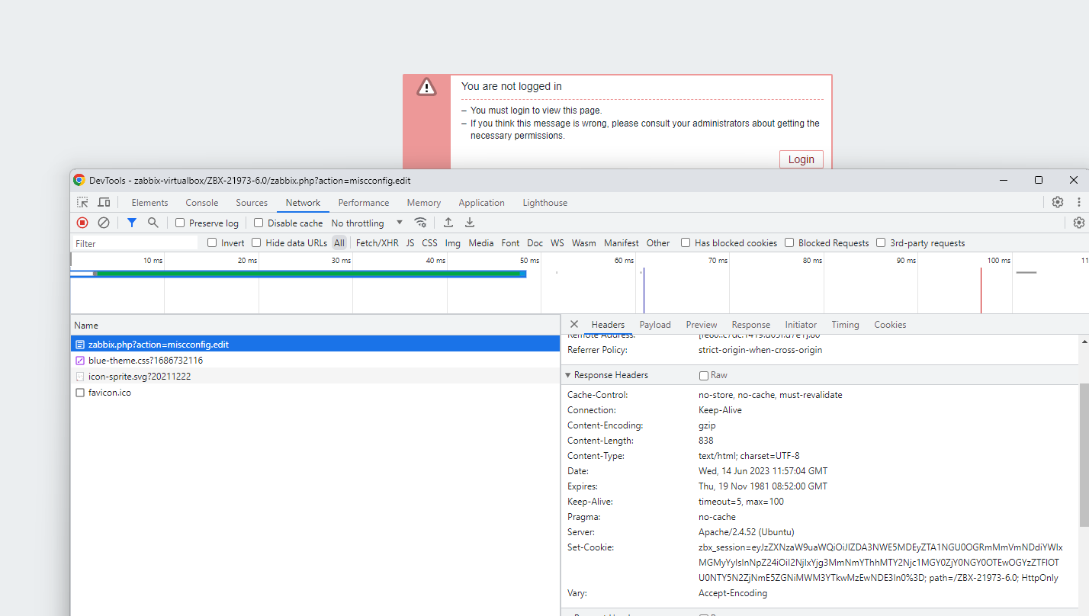Open the No throttling dropdown
This screenshot has width=1089, height=616.
tap(367, 223)
